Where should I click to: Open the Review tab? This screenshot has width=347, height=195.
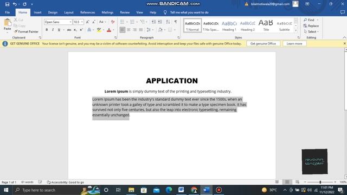125,12
